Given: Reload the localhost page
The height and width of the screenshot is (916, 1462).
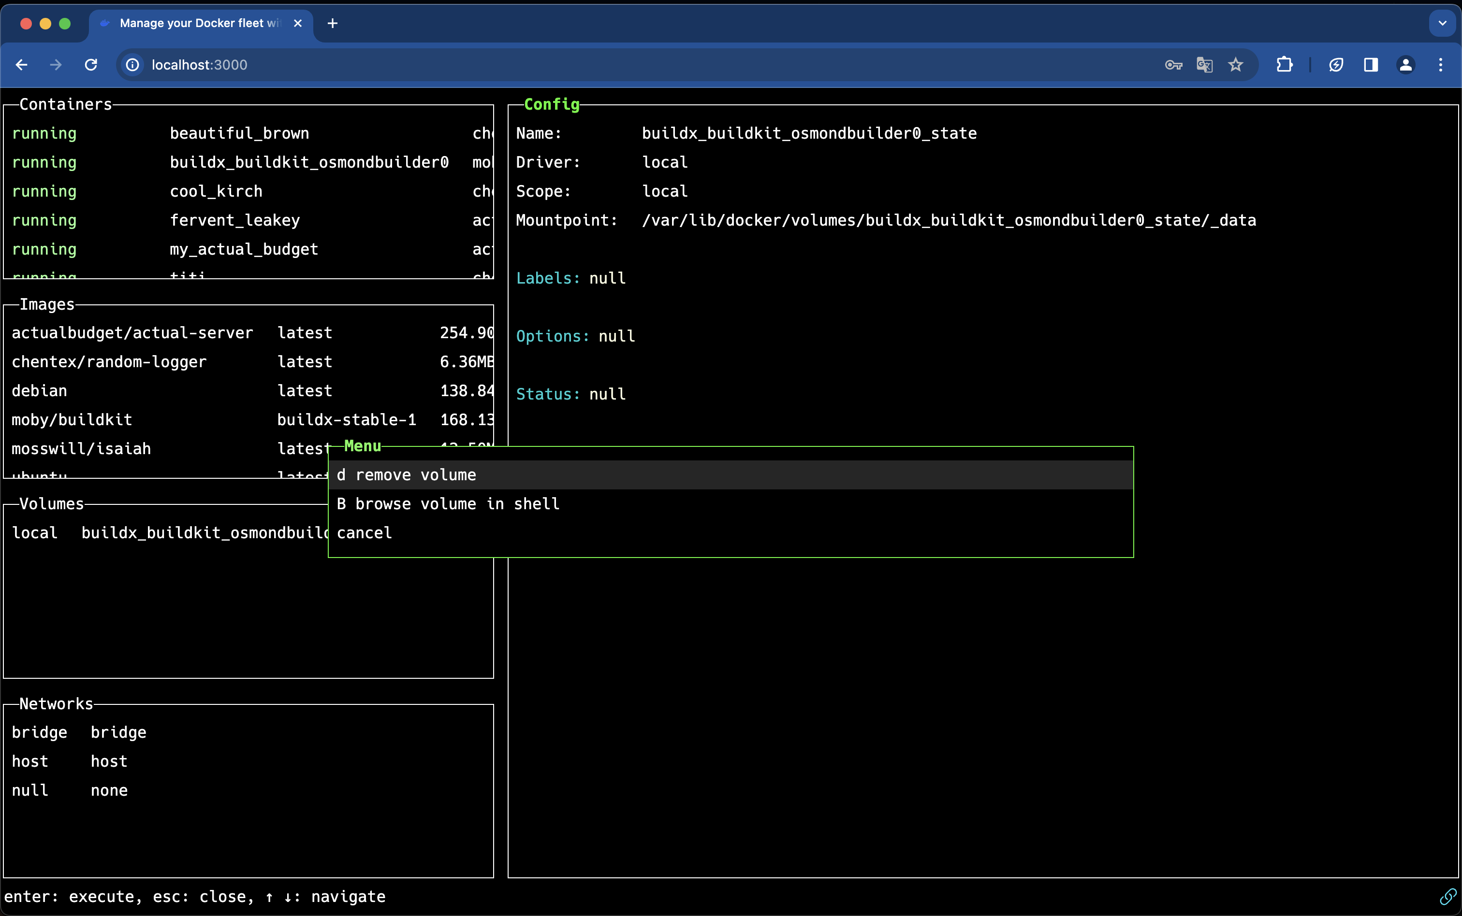Looking at the screenshot, I should click(x=91, y=65).
